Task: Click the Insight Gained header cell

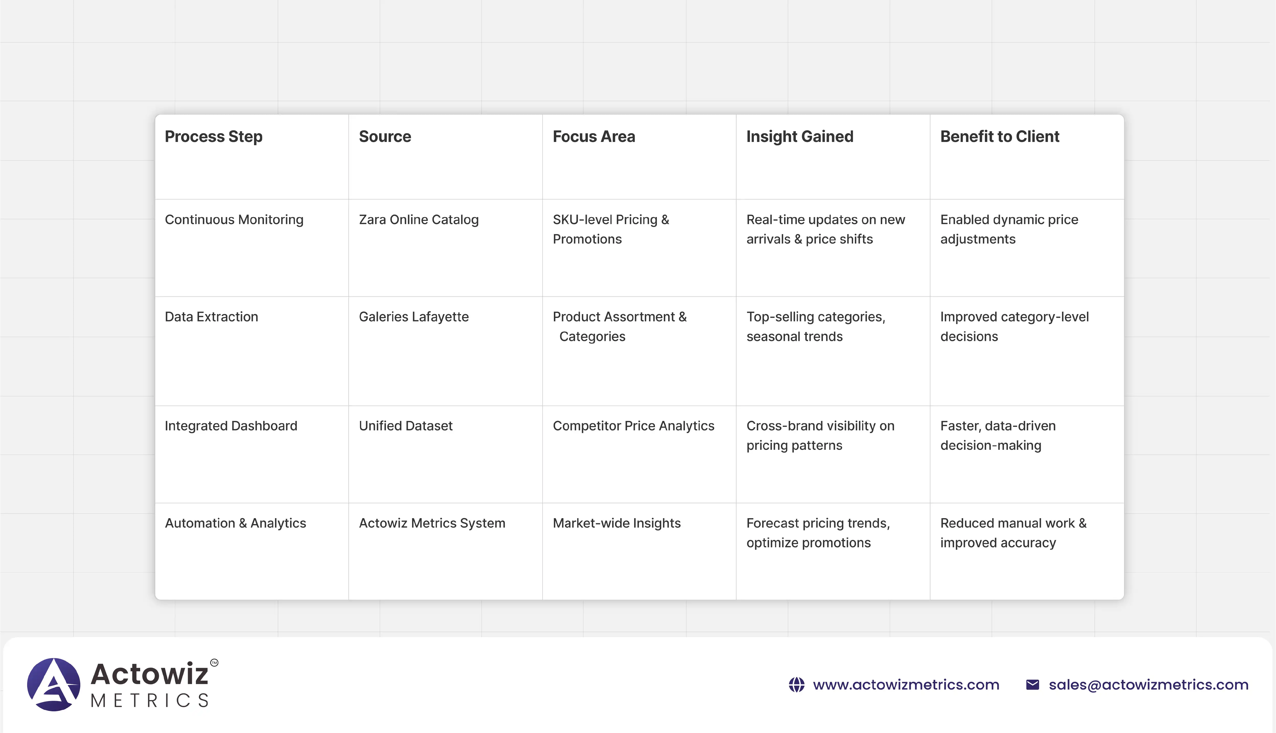Action: [800, 136]
